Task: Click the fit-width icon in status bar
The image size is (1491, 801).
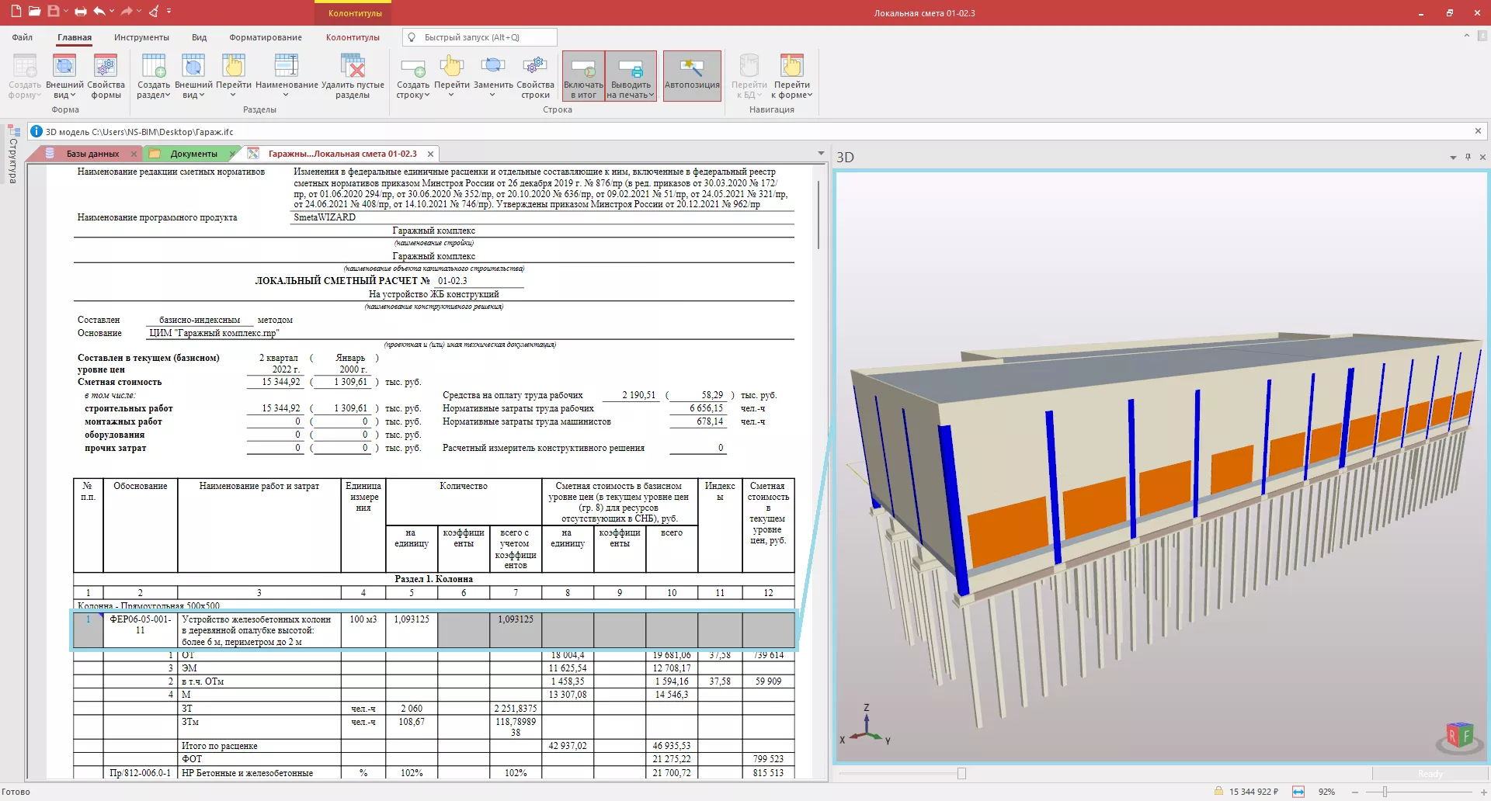Action: (1298, 792)
